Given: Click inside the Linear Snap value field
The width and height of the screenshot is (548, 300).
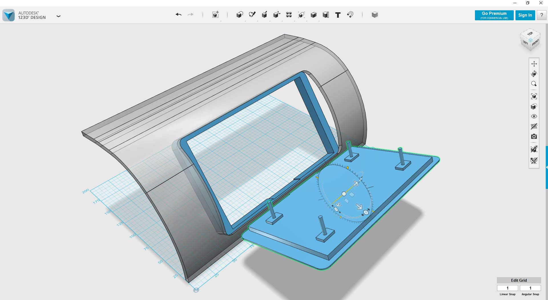Looking at the screenshot, I should coord(507,288).
